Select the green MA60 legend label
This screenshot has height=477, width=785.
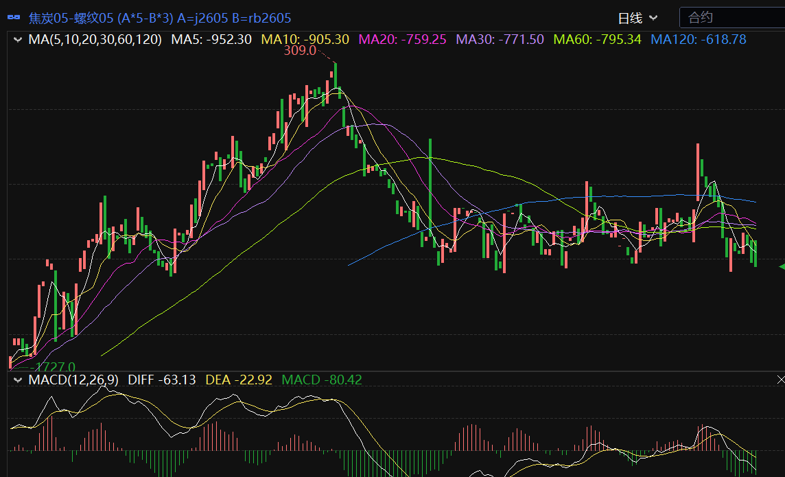[597, 40]
